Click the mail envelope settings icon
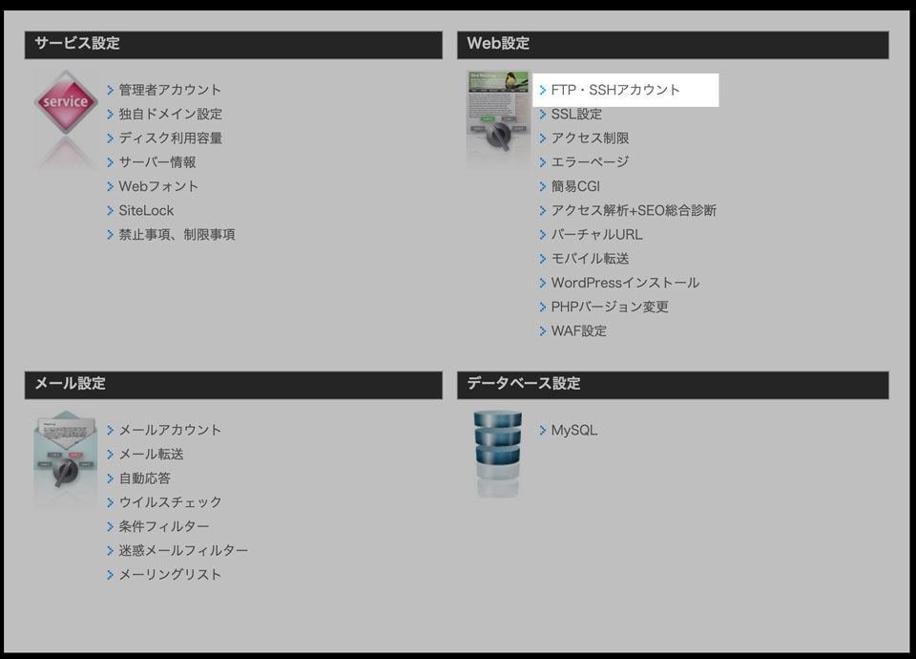Viewport: 916px width, 659px height. point(66,452)
